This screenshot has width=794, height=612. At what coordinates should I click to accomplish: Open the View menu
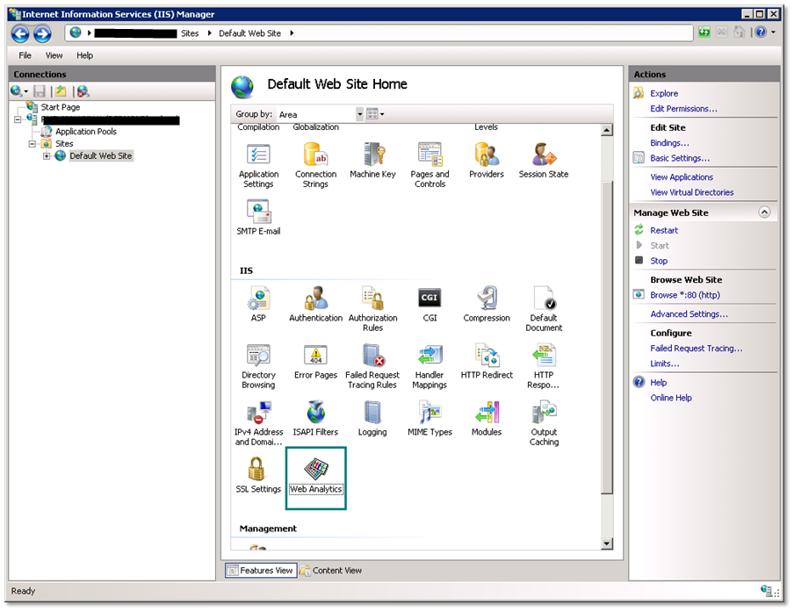[x=54, y=54]
